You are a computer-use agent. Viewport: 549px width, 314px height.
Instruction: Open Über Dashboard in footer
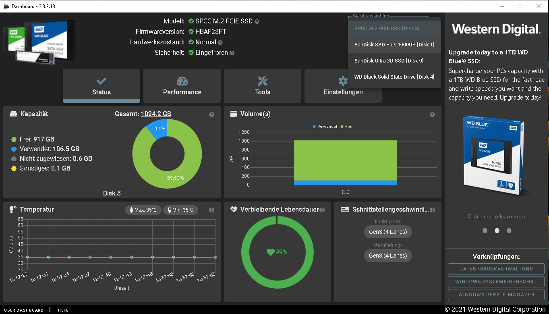click(x=24, y=310)
